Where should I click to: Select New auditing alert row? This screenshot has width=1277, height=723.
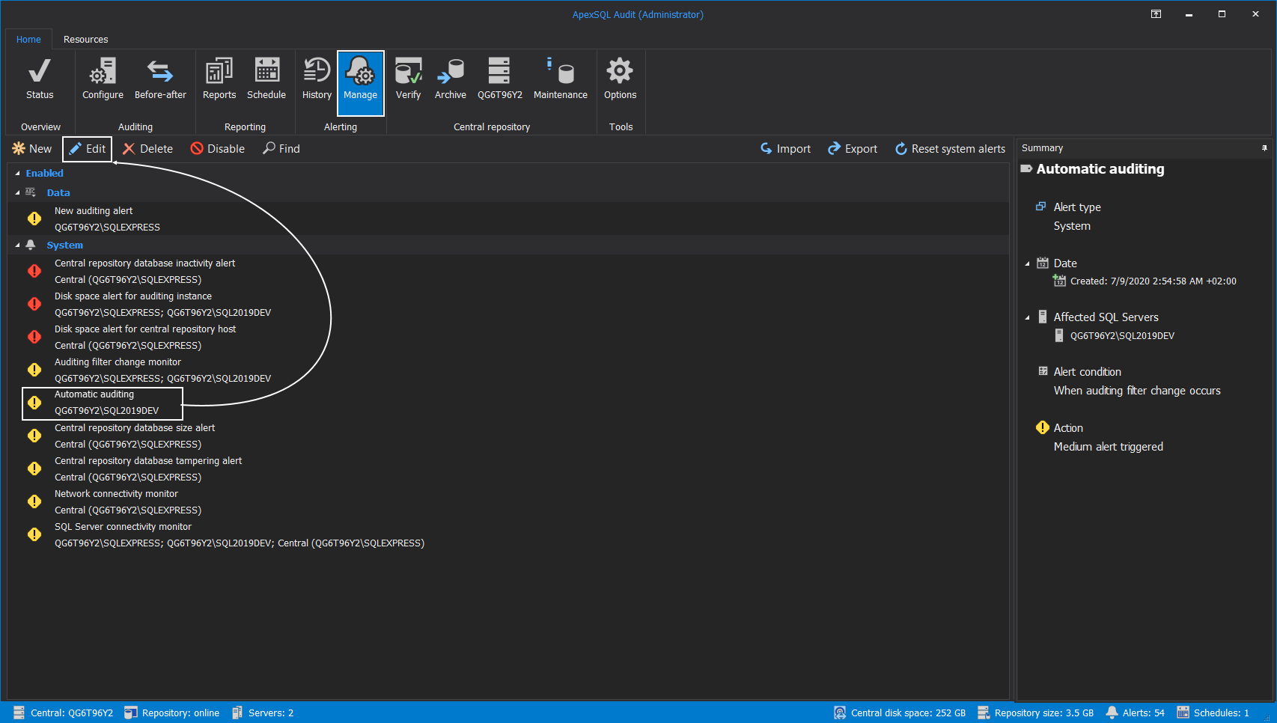click(509, 219)
